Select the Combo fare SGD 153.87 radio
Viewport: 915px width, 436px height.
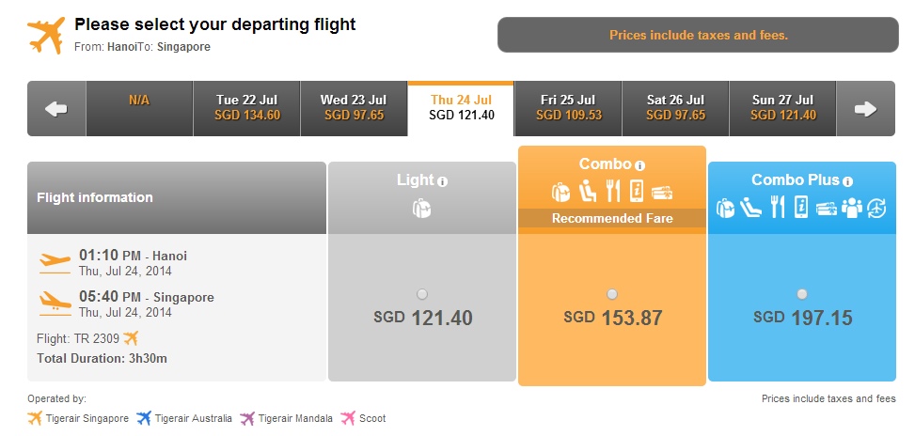pyautogui.click(x=611, y=294)
